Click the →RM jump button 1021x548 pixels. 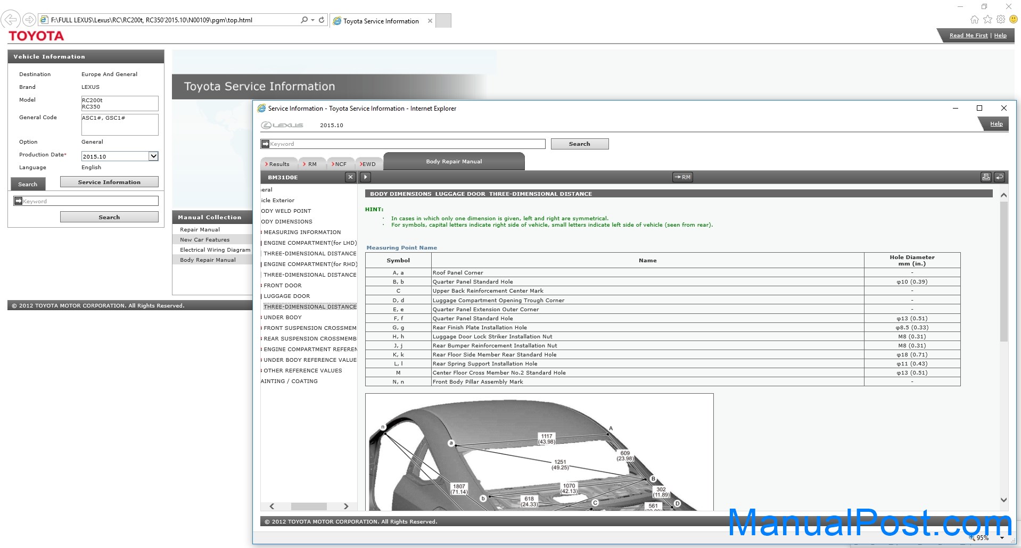682,177
